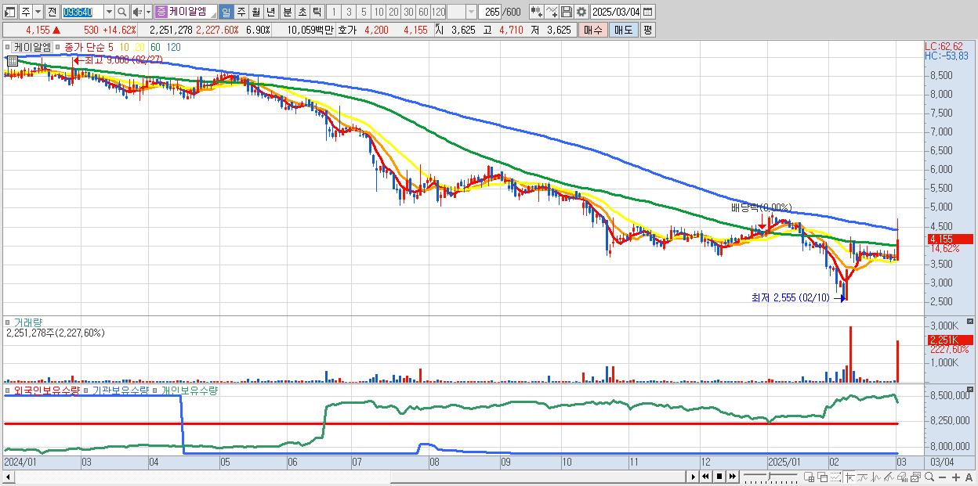Click the 주 market type button at top-left

click(x=26, y=12)
